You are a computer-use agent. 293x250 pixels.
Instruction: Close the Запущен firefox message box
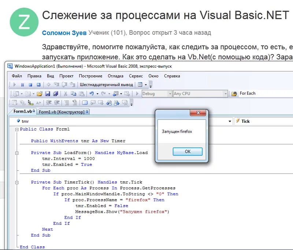[x=198, y=113]
